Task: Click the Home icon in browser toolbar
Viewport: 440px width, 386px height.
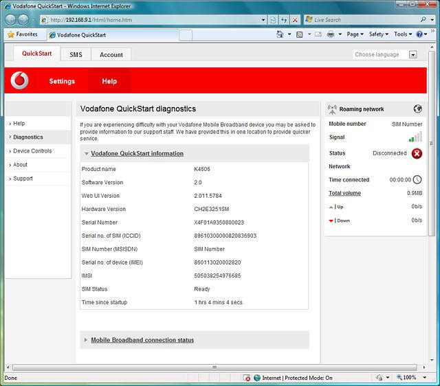Action: pyautogui.click(x=280, y=34)
